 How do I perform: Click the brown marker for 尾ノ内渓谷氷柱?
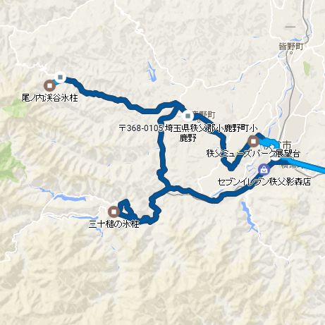click(x=49, y=86)
